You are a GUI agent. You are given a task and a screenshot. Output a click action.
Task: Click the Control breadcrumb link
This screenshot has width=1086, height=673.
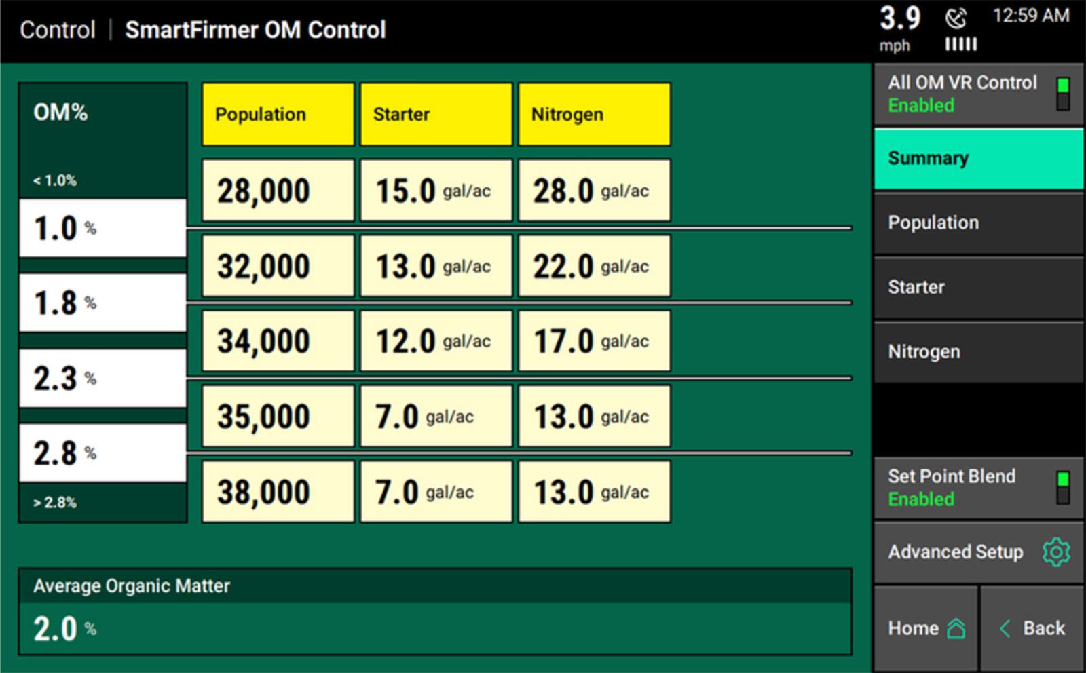coord(58,30)
